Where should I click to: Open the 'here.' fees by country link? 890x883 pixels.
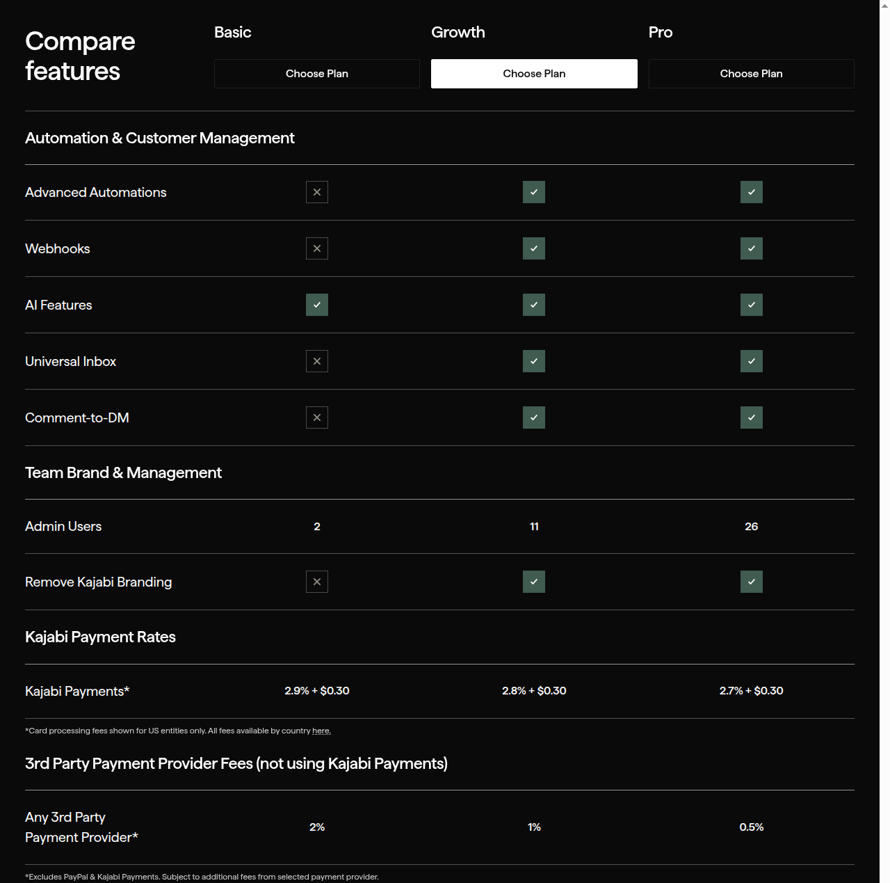pos(321,731)
